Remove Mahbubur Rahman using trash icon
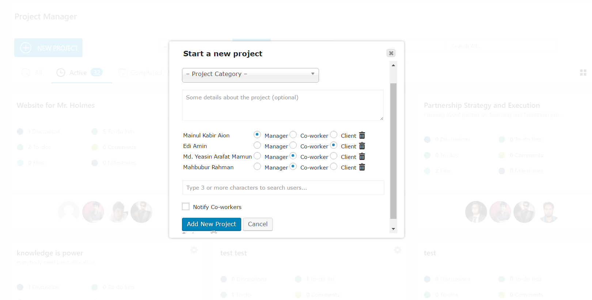 pyautogui.click(x=362, y=167)
